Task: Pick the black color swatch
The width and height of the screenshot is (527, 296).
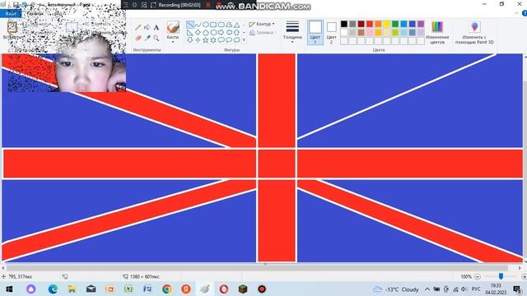Action: coord(344,24)
